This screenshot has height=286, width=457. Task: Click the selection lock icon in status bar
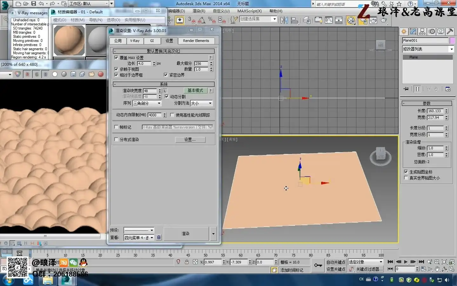187,262
